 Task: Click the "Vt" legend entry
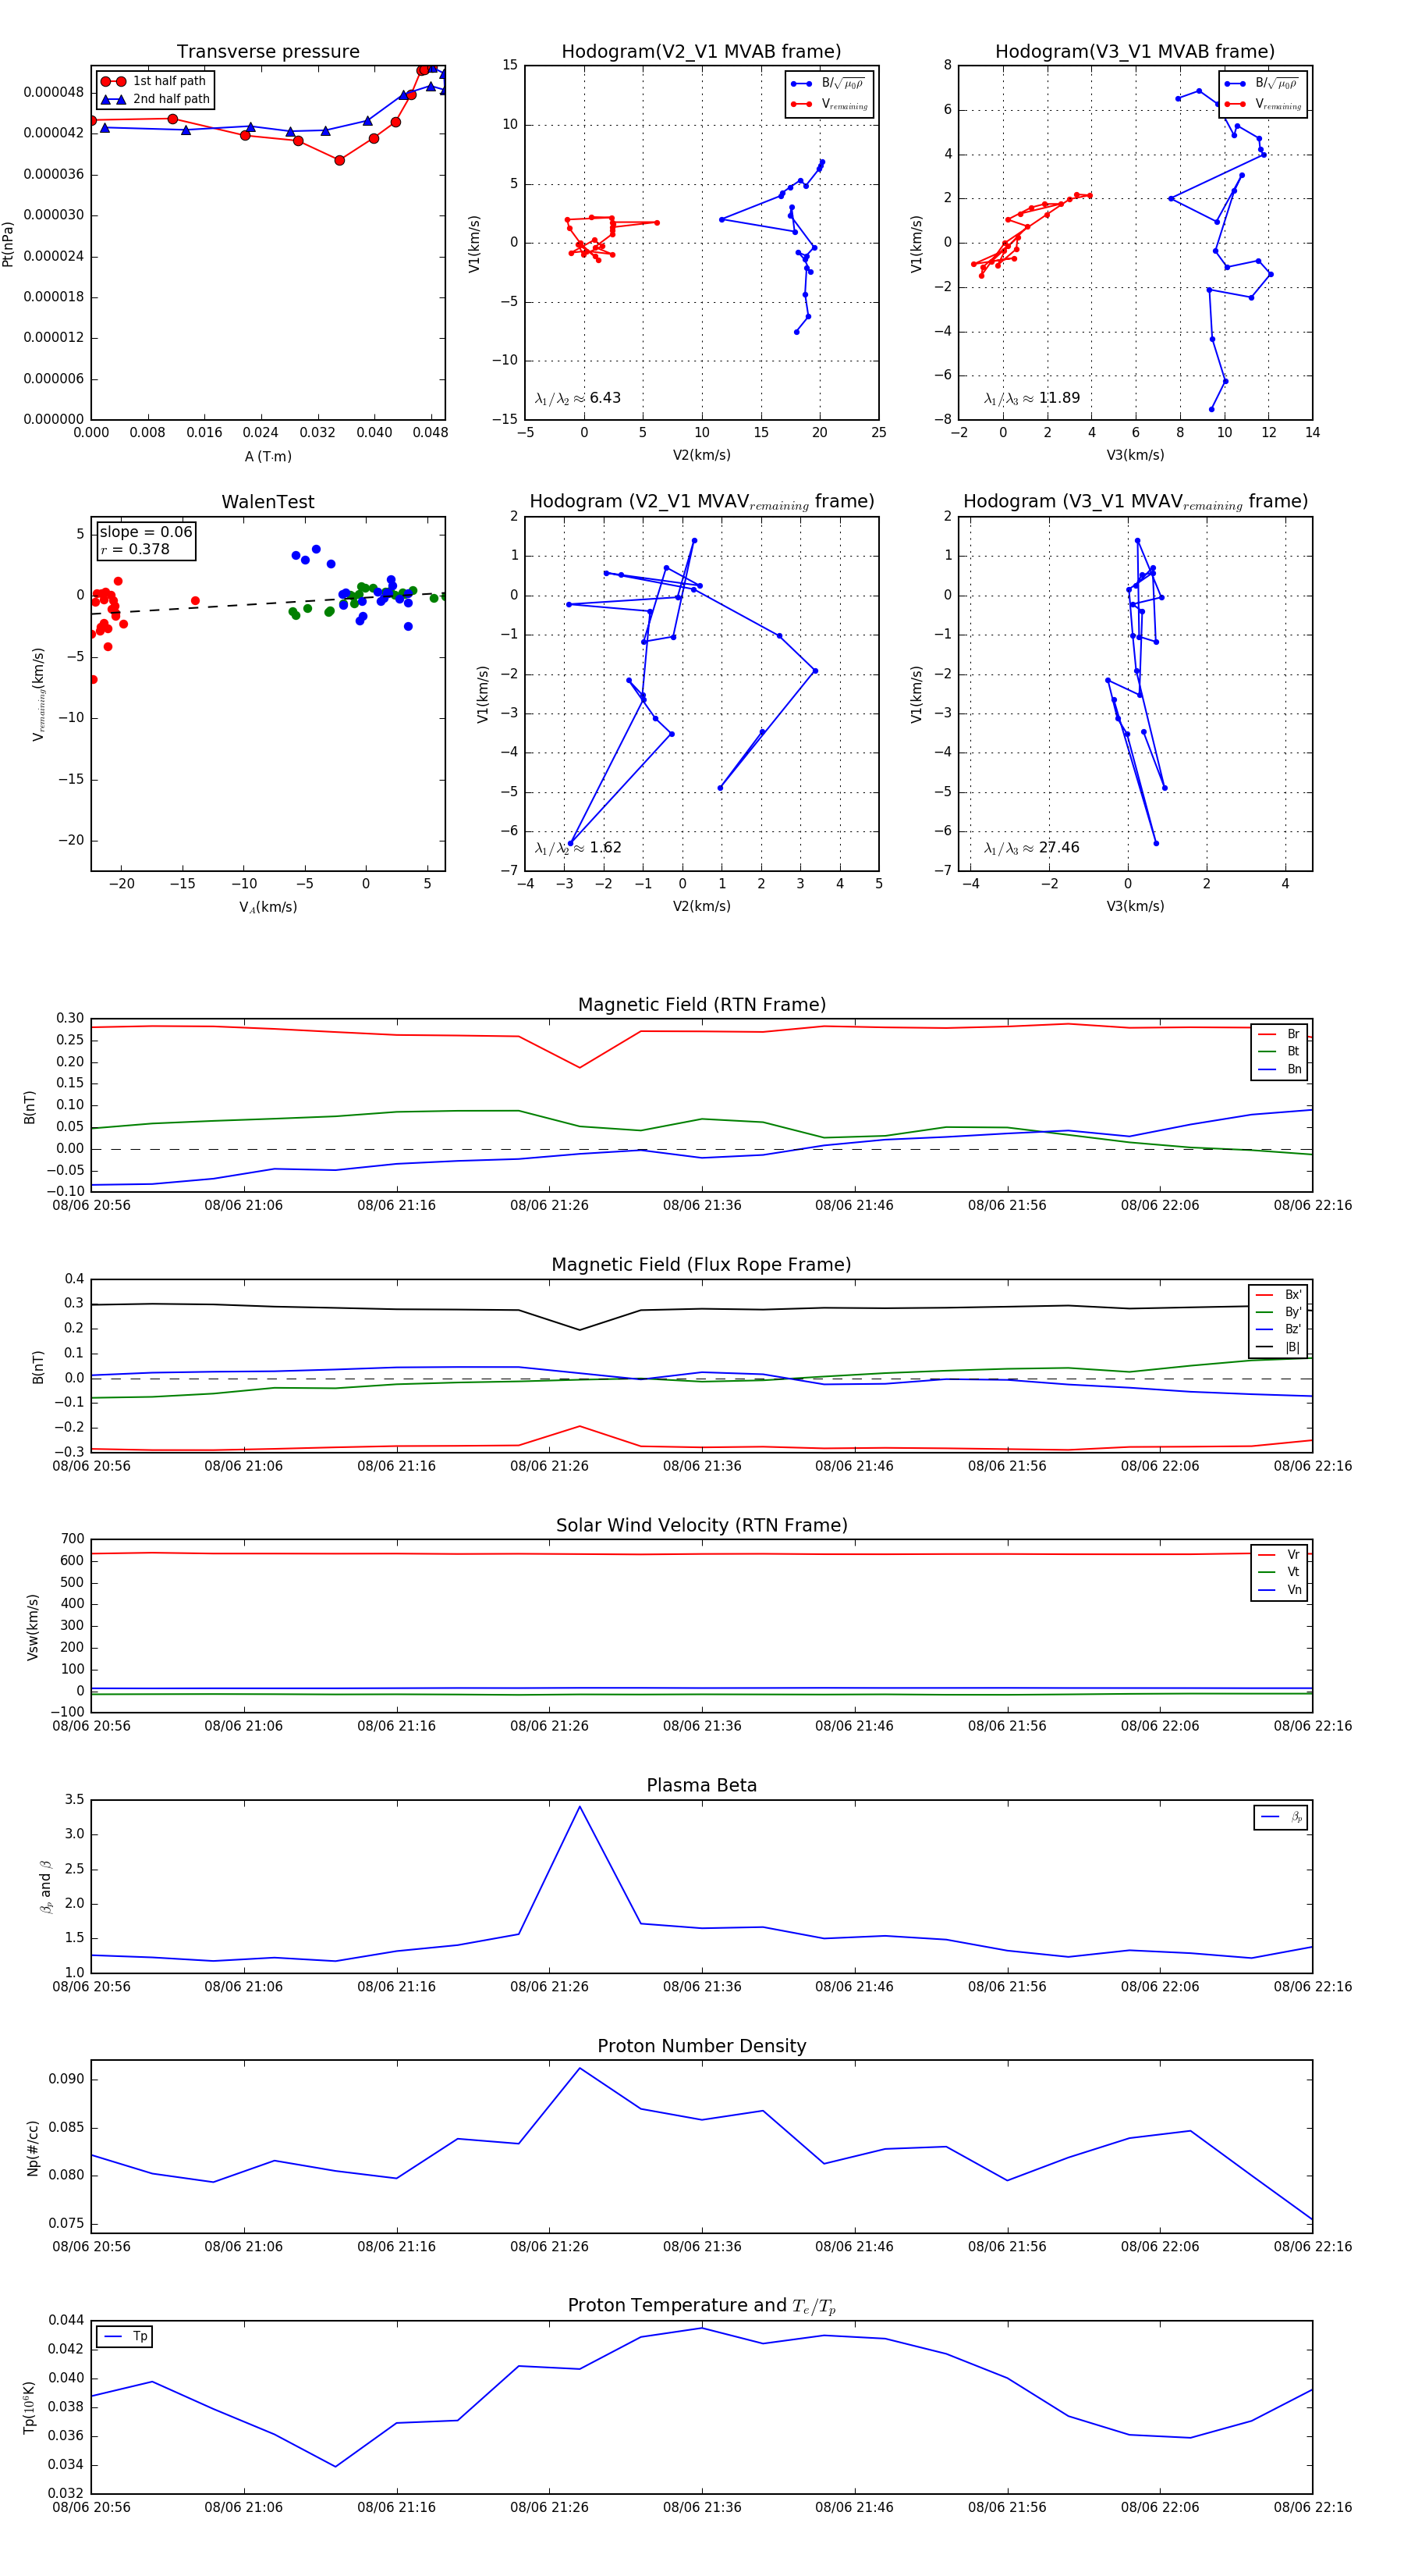pyautogui.click(x=1280, y=1573)
